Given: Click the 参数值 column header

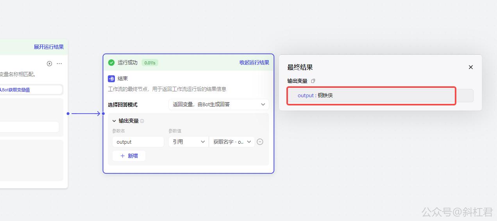Looking at the screenshot, I should pos(175,131).
